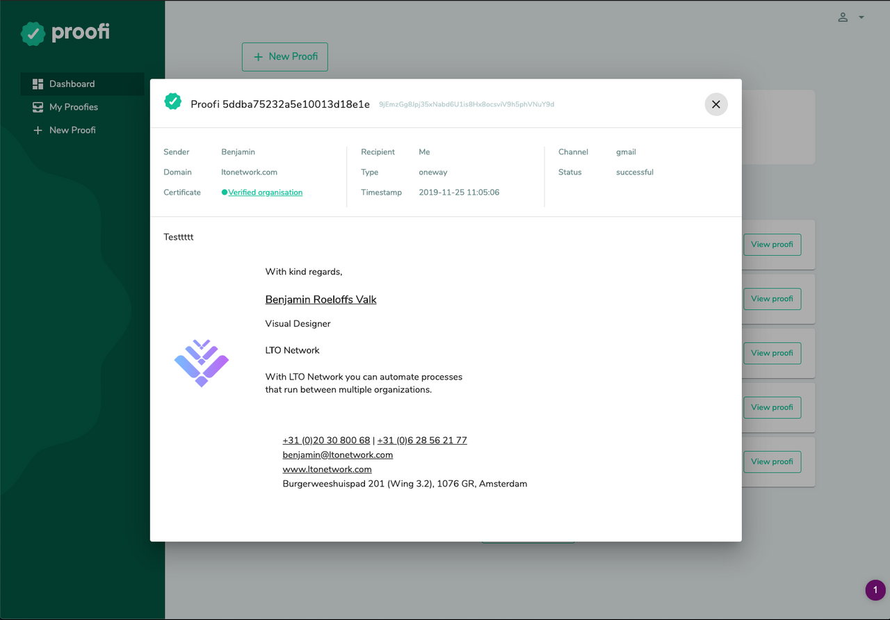Click the Visual Designer job title
890x620 pixels.
(x=298, y=324)
